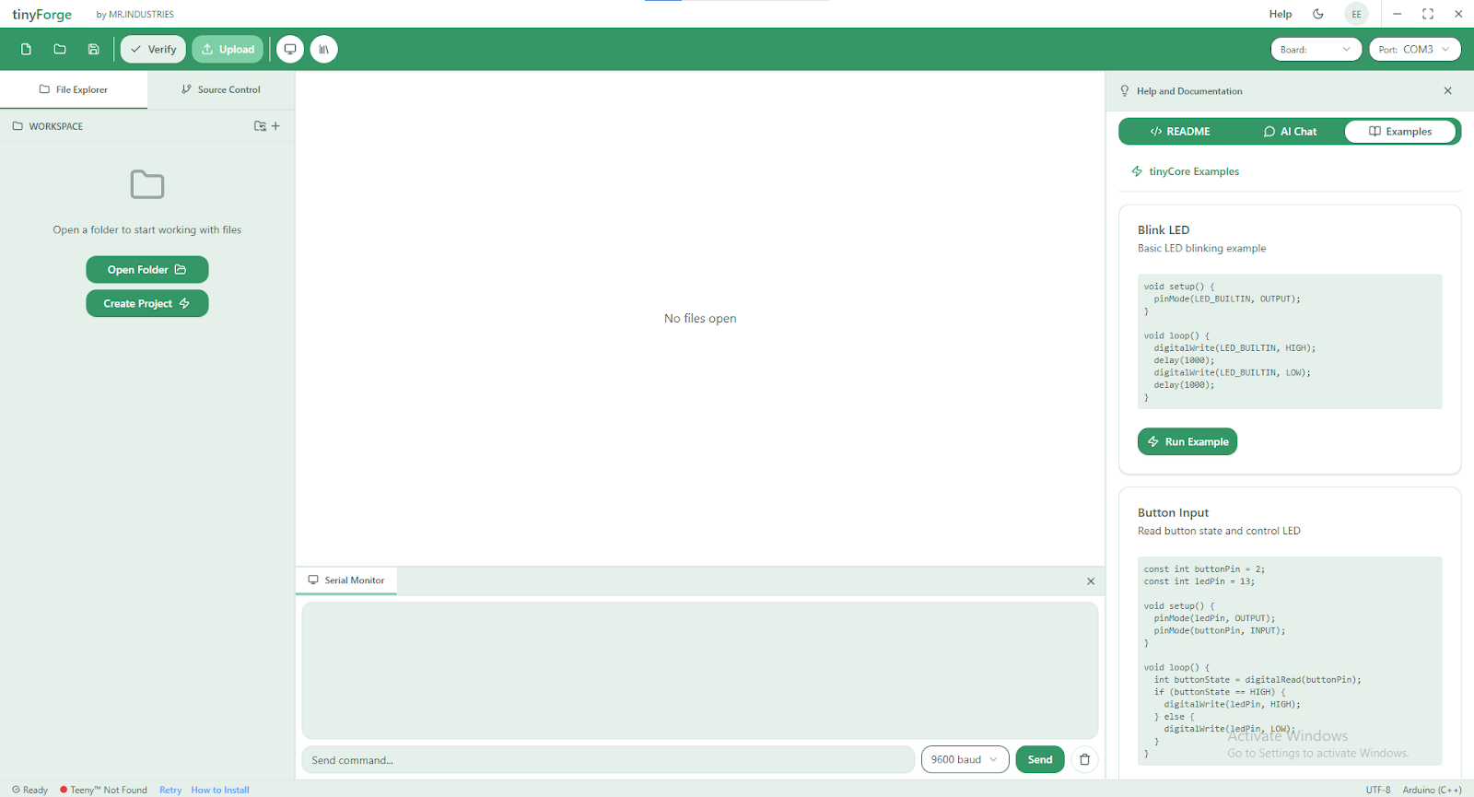This screenshot has height=797, width=1474.
Task: Expand the Port COM3 dropdown
Action: point(1414,50)
